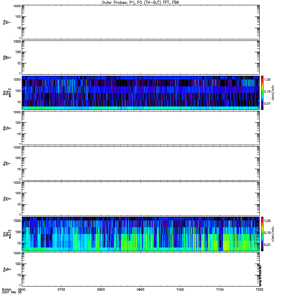Image resolution: width=281 pixels, height=300 pixels.
Task: Select the thb fbk edc12 color bar
Action: (262, 93)
